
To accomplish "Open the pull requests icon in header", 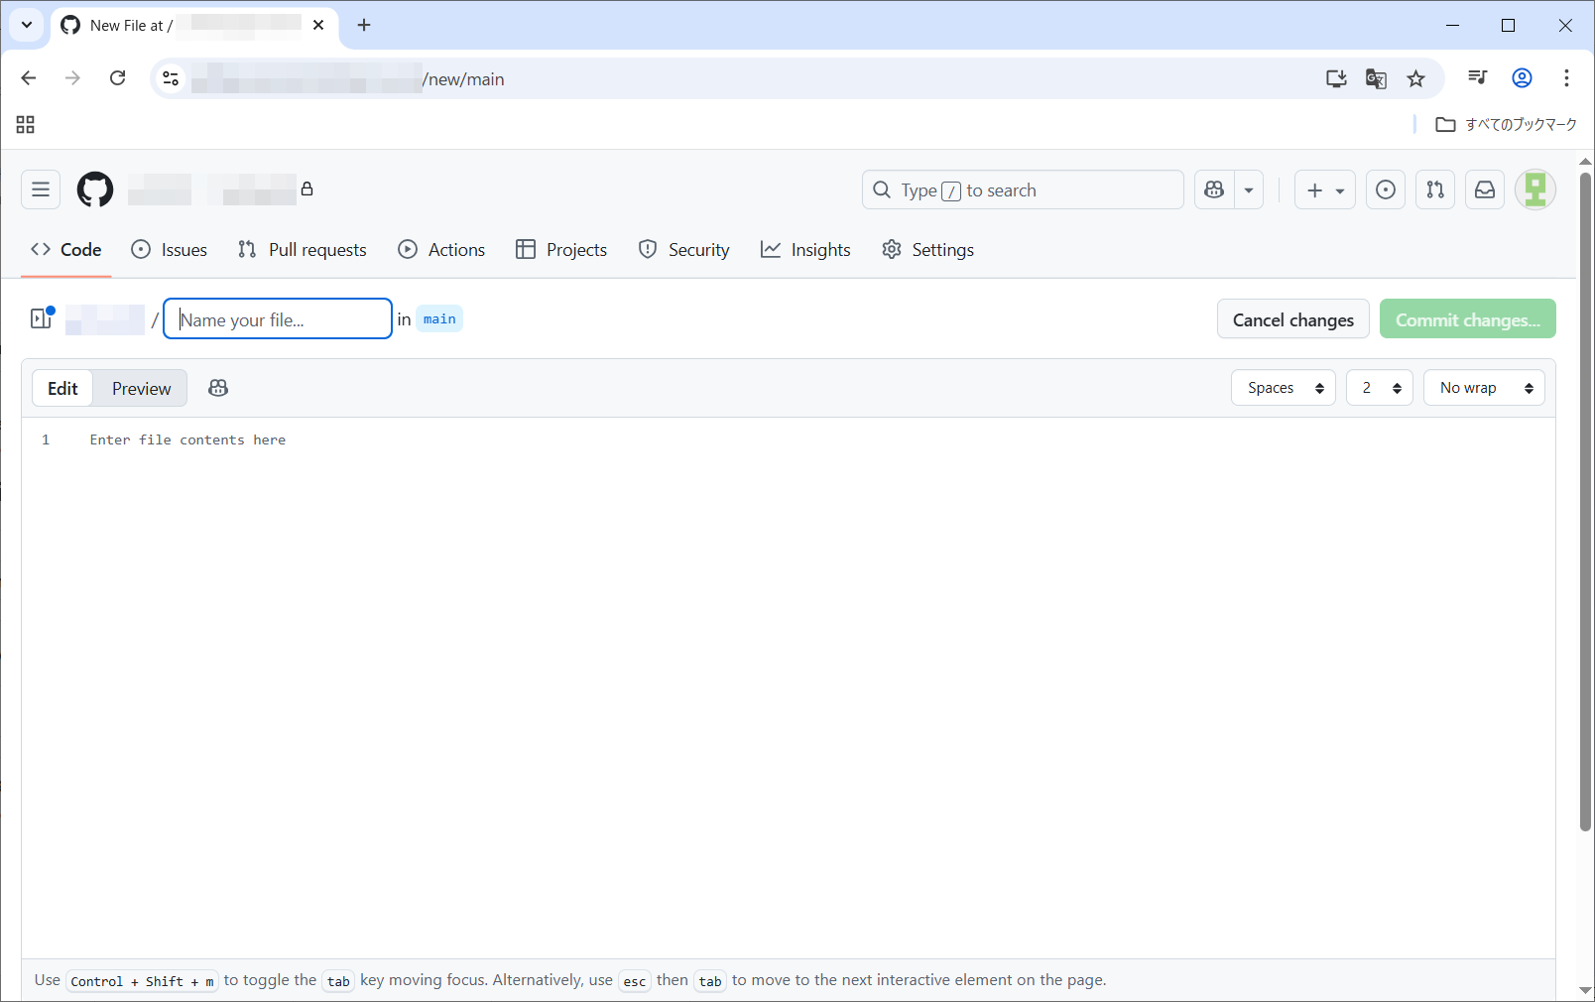I will [x=1435, y=189].
